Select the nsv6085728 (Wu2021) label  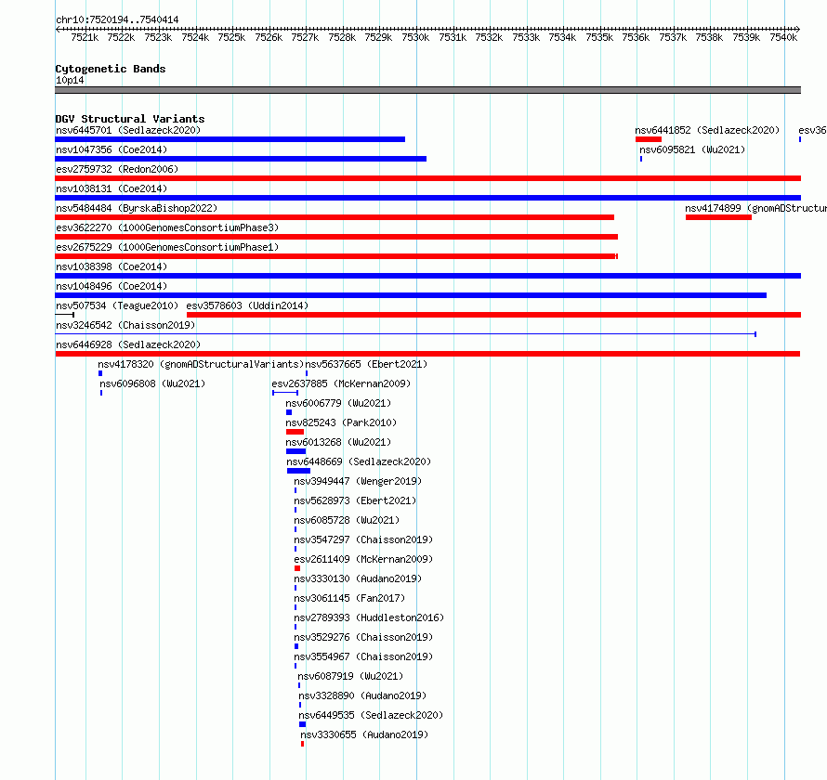point(347,520)
